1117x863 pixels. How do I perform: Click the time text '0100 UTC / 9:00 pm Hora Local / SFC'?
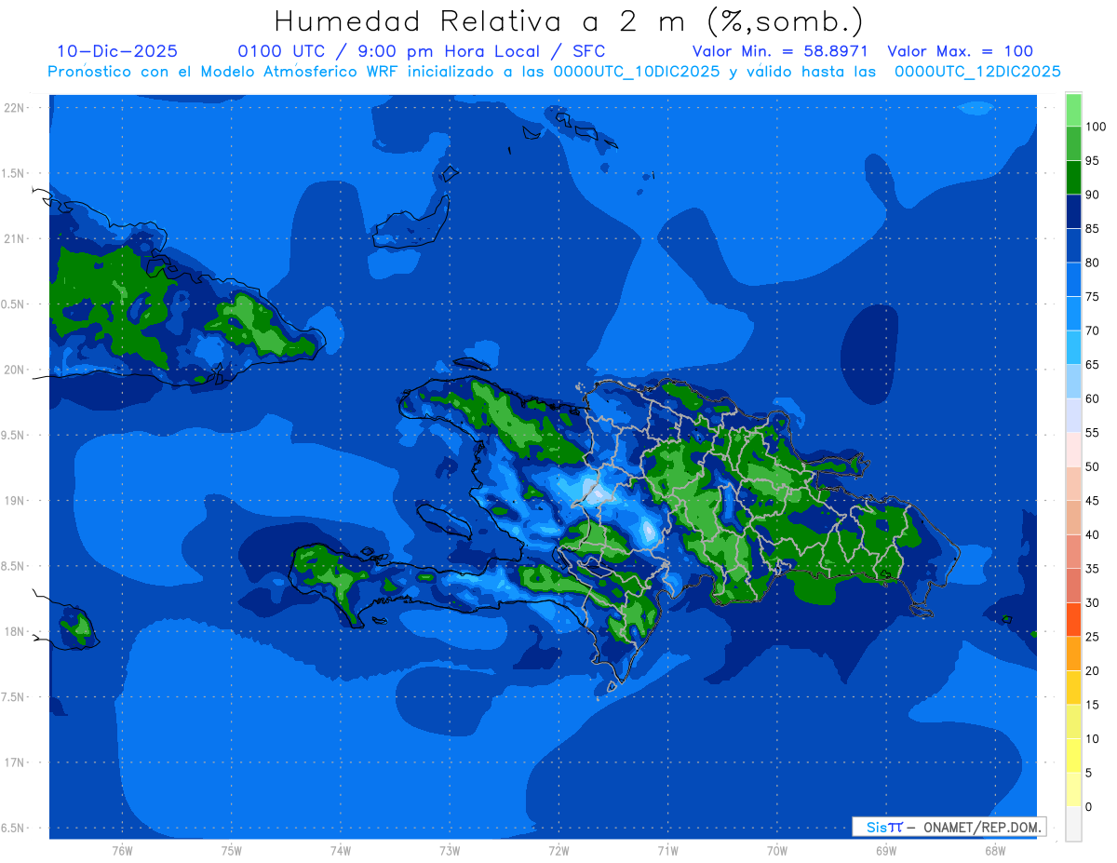click(x=422, y=52)
